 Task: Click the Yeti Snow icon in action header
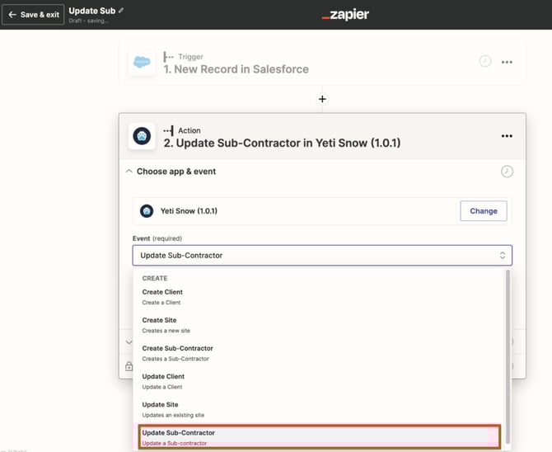tap(142, 136)
